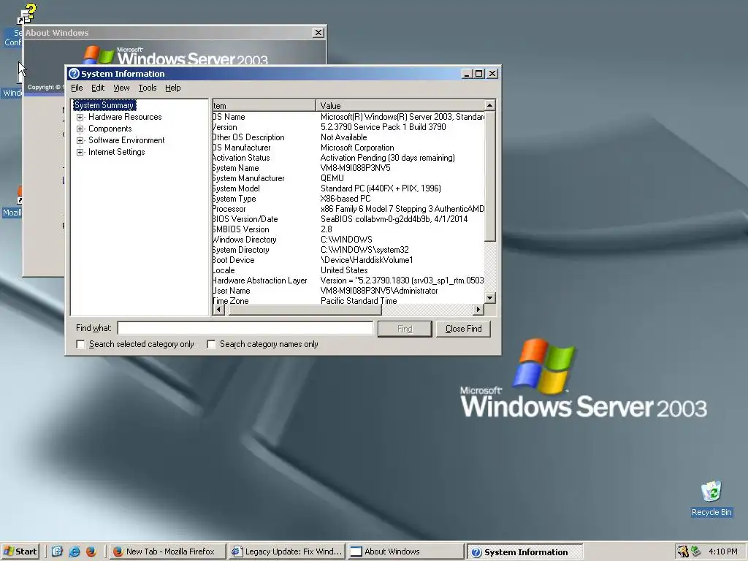Select the System Name row
The height and width of the screenshot is (561, 748).
tap(348, 168)
